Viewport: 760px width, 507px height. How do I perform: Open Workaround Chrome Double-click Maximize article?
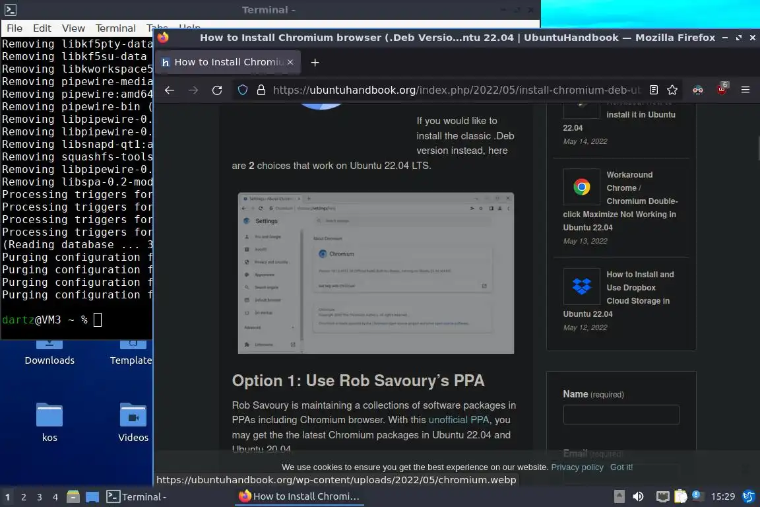pos(620,201)
